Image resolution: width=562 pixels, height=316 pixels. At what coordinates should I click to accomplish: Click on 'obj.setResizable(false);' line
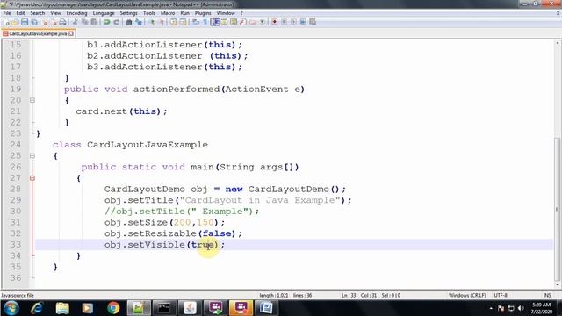pos(173,233)
